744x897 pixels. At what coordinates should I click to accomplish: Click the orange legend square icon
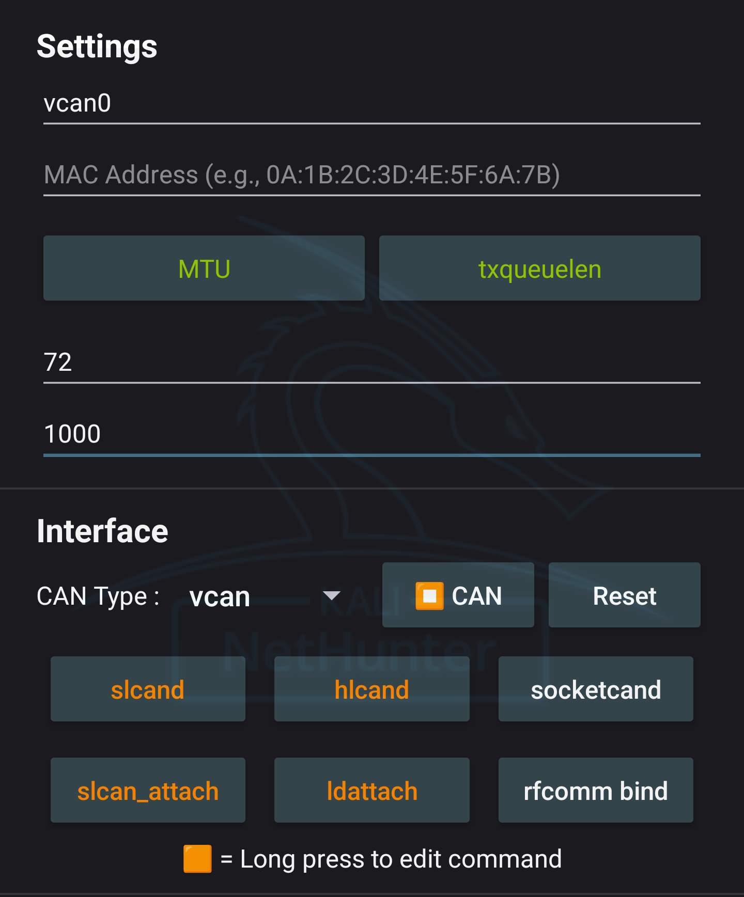coord(197,859)
